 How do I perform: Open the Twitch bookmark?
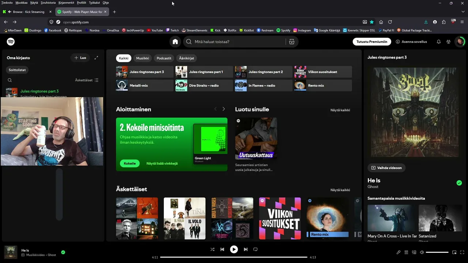tap(172, 30)
